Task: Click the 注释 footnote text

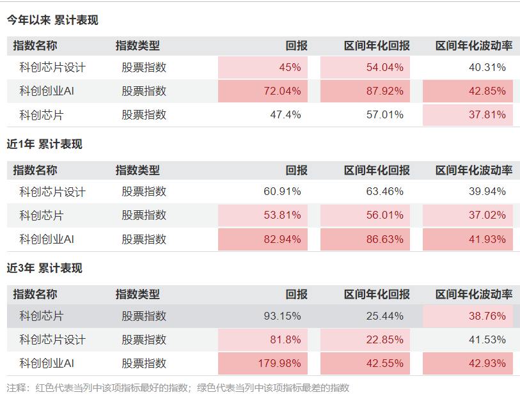Action: click(x=178, y=388)
